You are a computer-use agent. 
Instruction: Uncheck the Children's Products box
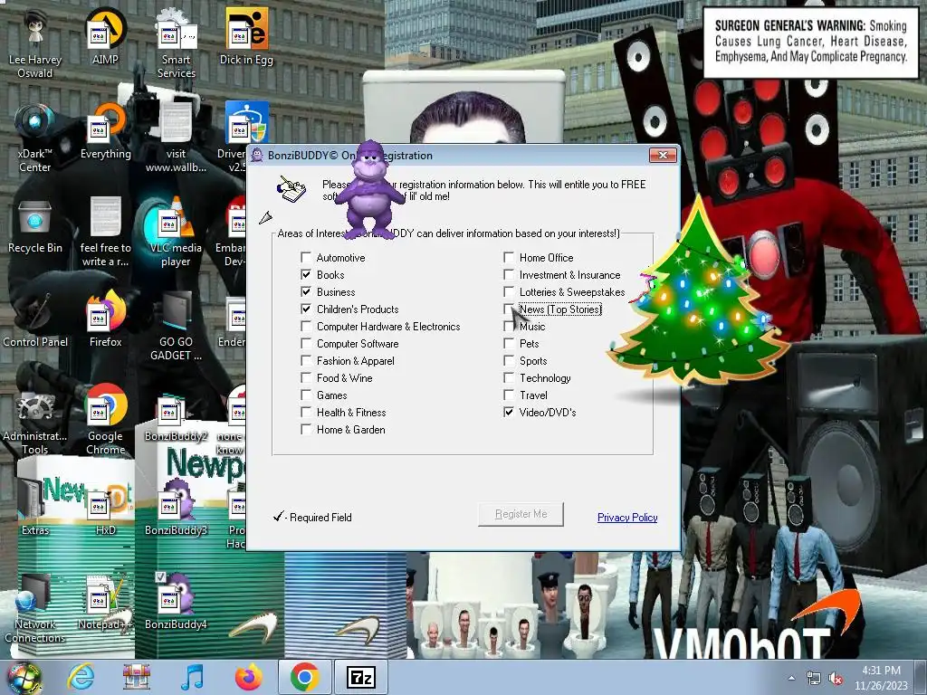point(306,309)
